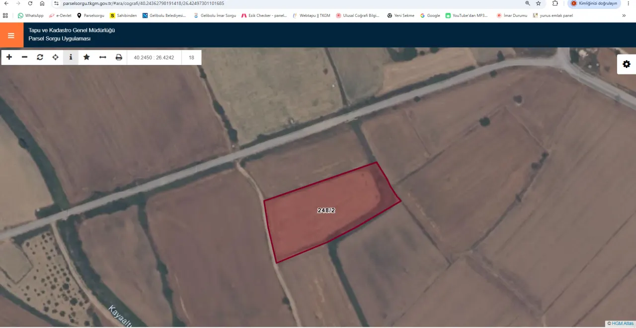
Task: Click the address bar URL
Action: pyautogui.click(x=143, y=3)
